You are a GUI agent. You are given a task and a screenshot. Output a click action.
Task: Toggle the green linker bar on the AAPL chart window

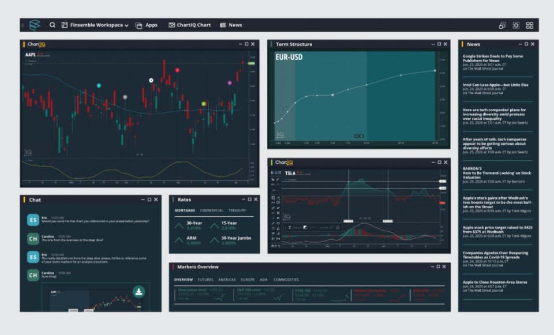(x=23, y=44)
